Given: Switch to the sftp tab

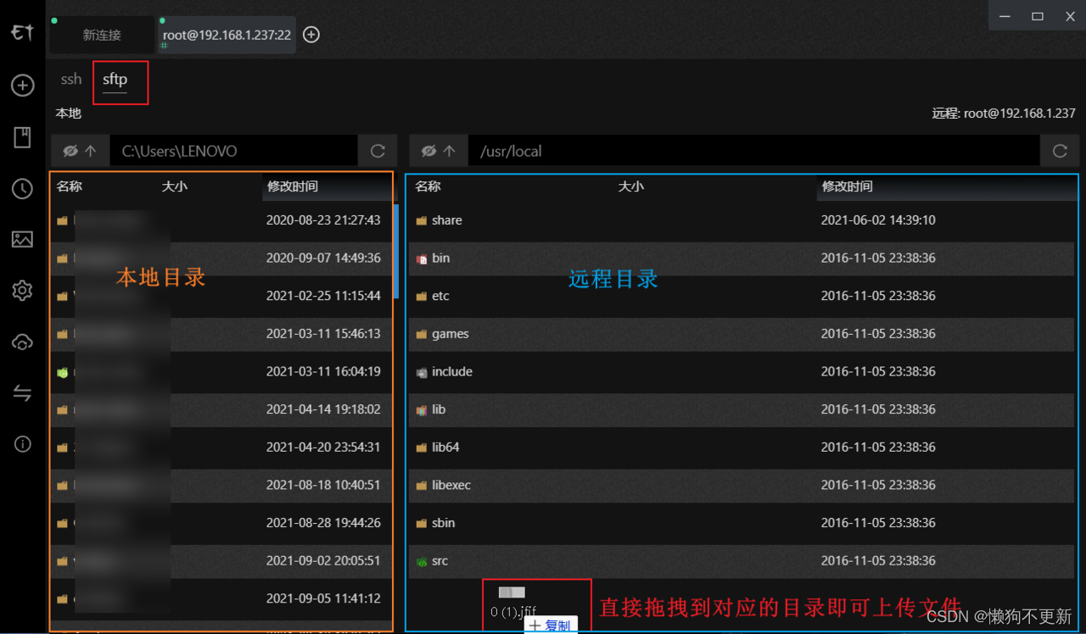Looking at the screenshot, I should tap(115, 80).
